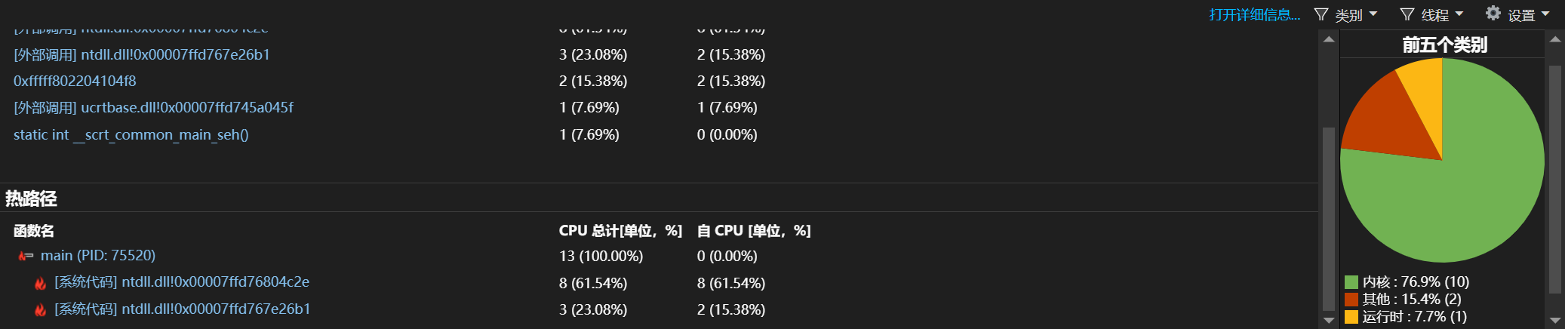The width and height of the screenshot is (1565, 329).
Task: Click the 类别 filter funnel icon
Action: (1321, 14)
